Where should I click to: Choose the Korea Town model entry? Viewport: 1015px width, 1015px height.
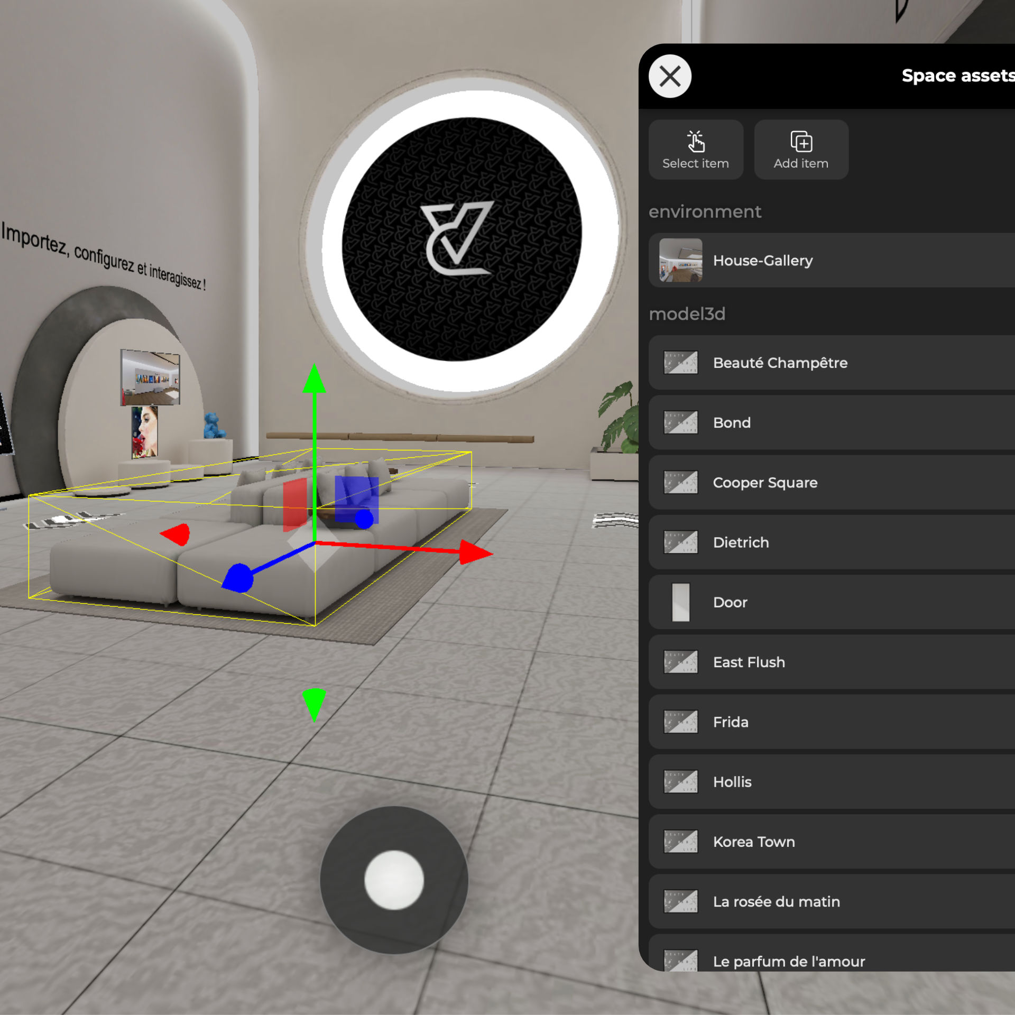tap(753, 842)
